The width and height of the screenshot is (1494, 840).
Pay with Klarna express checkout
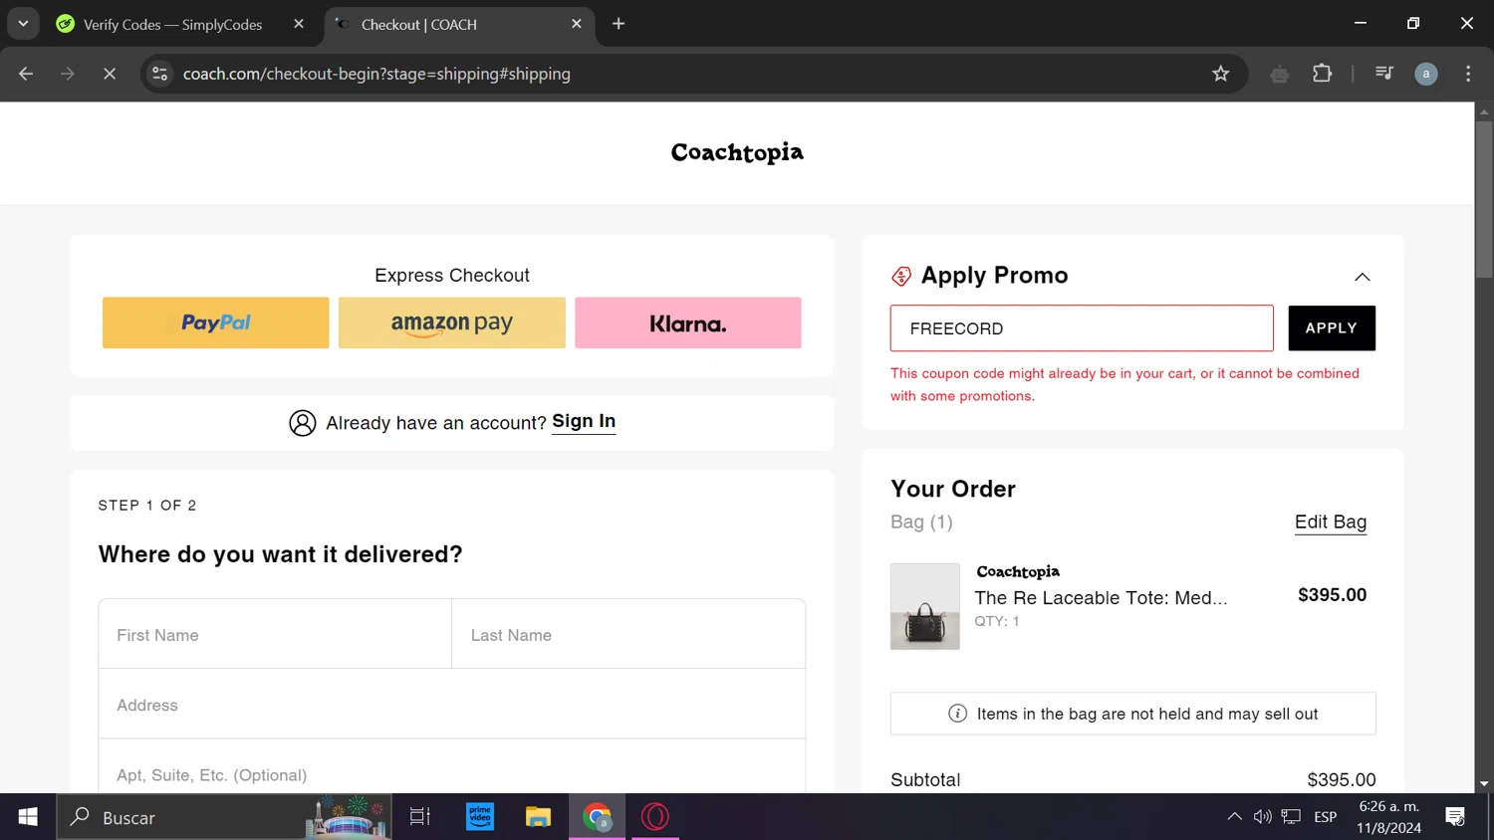pos(688,322)
